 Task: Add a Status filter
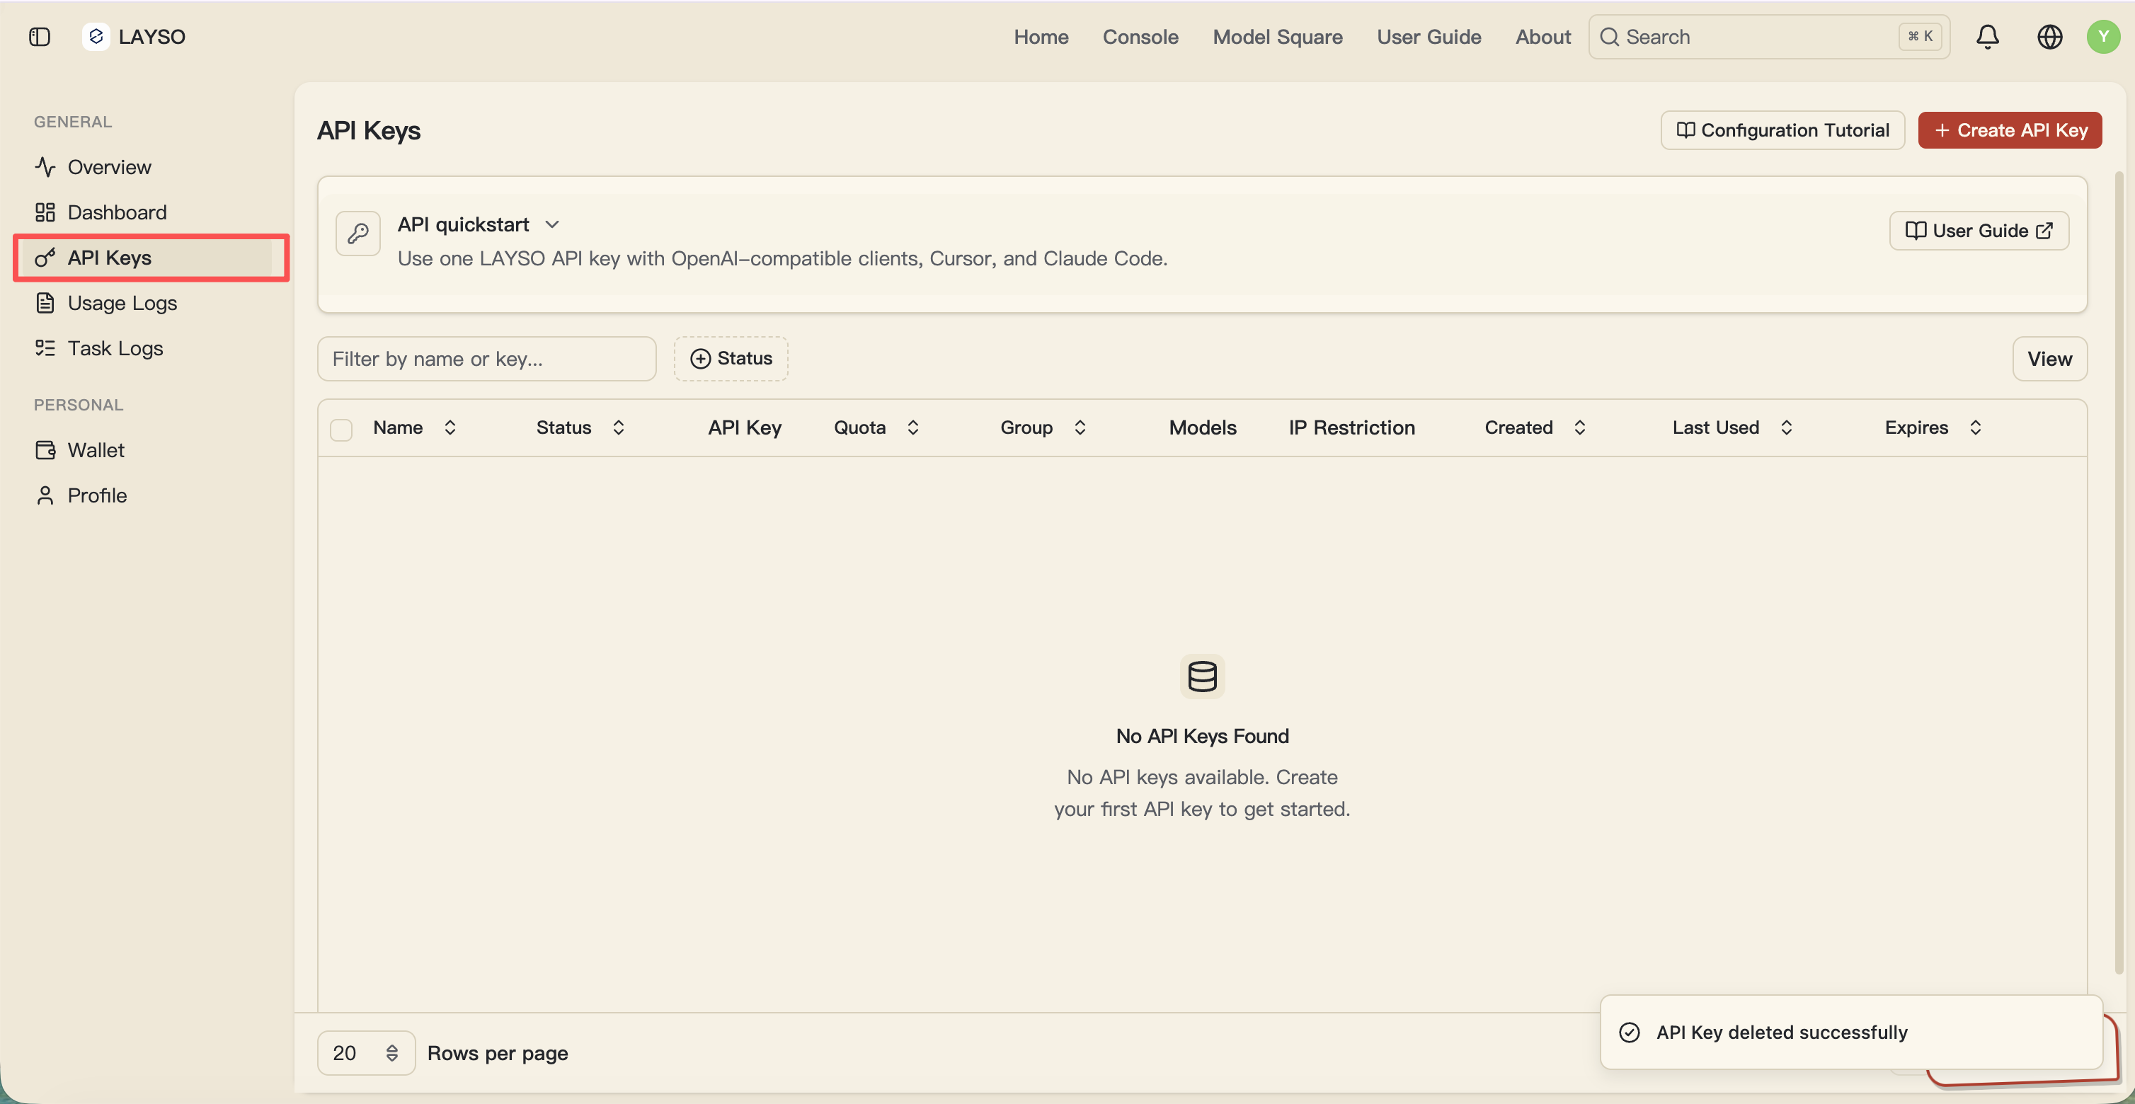(731, 358)
